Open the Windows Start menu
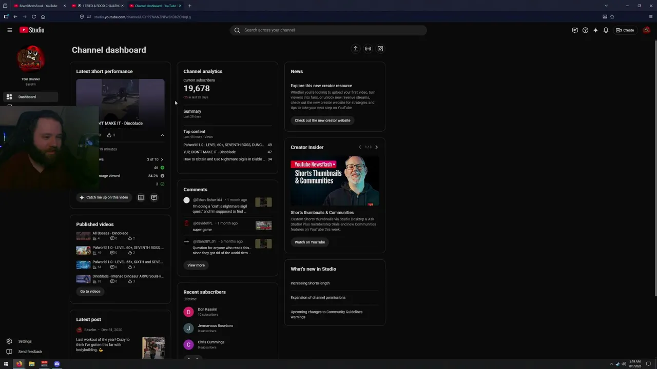The image size is (657, 369). [6, 364]
